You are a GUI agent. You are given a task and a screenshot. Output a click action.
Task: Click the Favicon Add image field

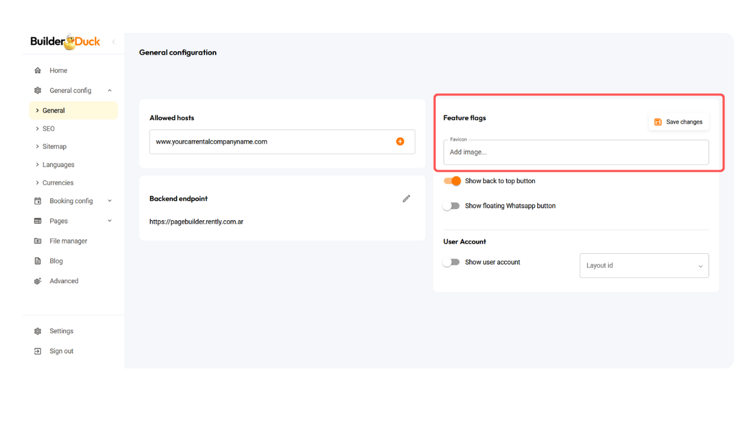pos(576,152)
